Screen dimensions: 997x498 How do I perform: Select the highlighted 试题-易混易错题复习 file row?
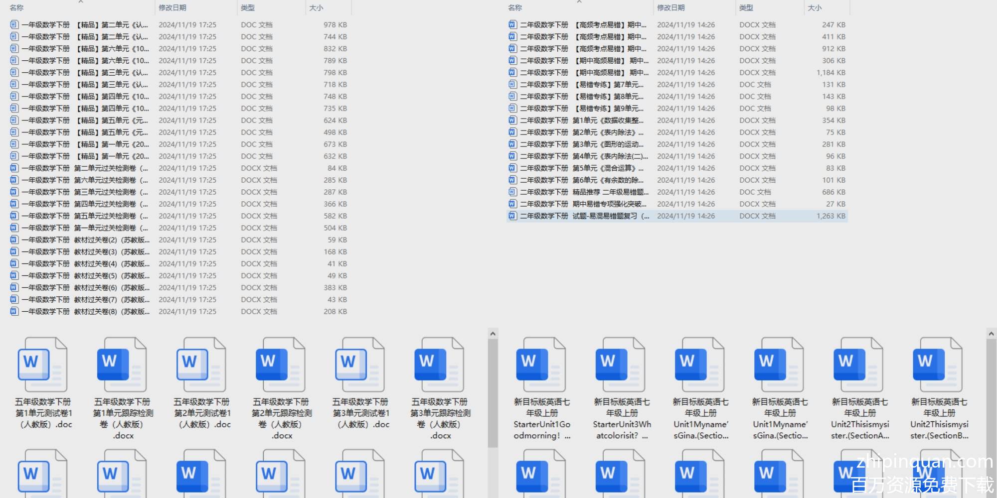pos(584,216)
